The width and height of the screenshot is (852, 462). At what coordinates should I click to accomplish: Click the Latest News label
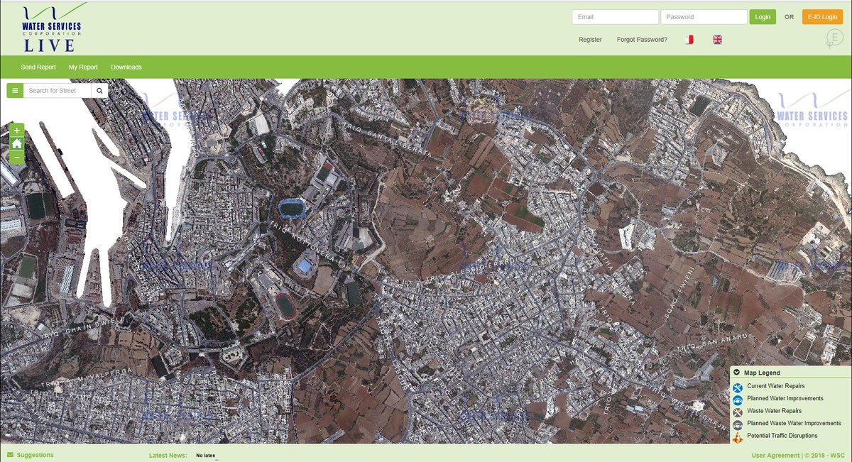[x=168, y=455]
